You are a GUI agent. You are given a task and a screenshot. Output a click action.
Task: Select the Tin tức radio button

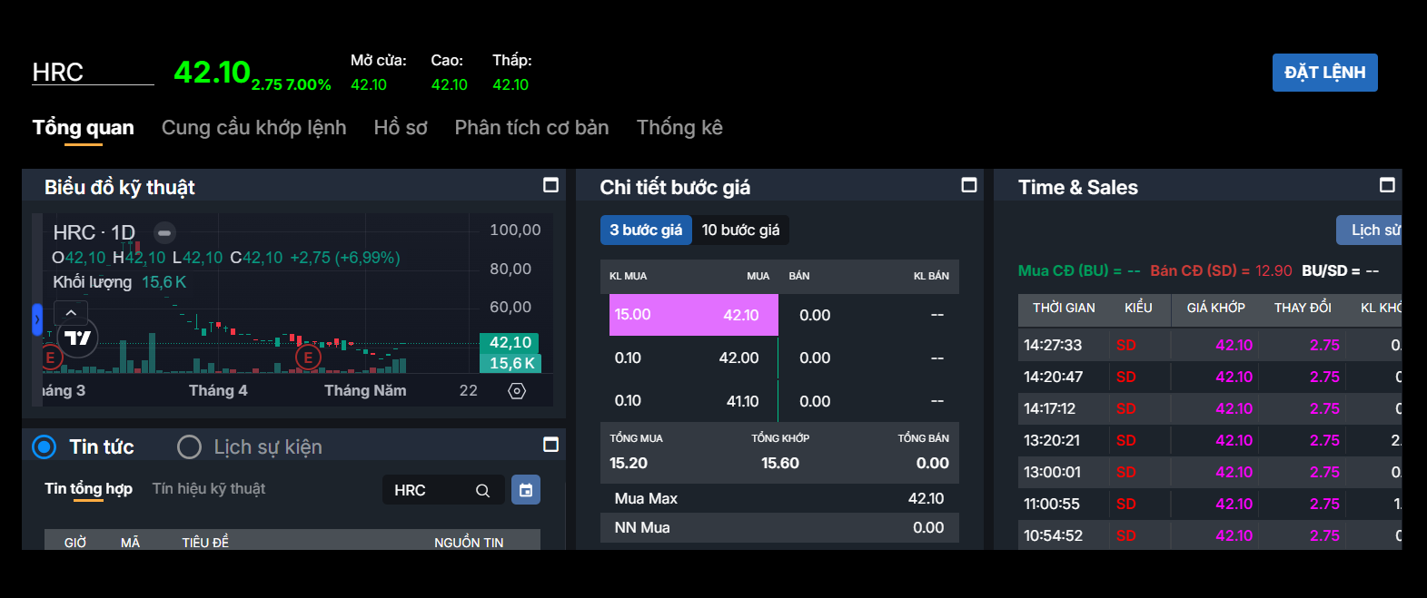[x=44, y=446]
